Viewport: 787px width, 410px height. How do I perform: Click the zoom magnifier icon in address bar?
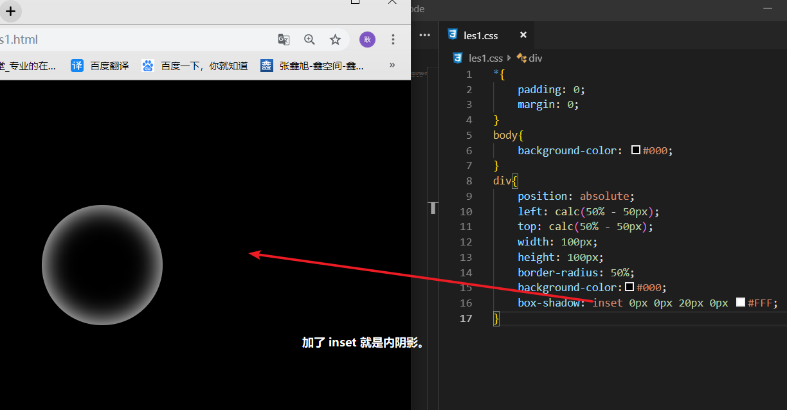309,40
